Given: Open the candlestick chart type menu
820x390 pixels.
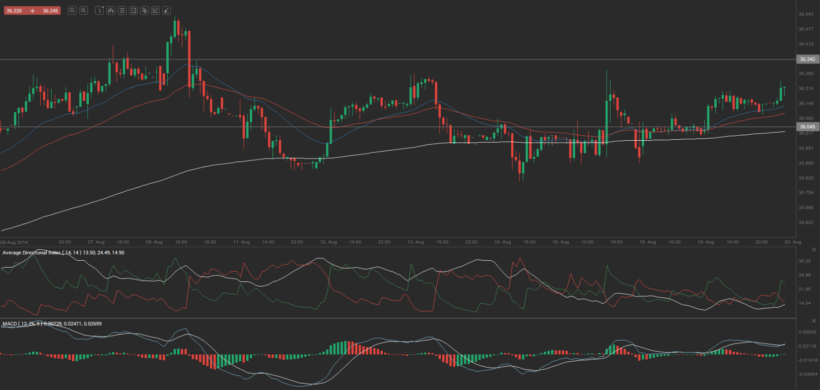Looking at the screenshot, I should pos(111,10).
